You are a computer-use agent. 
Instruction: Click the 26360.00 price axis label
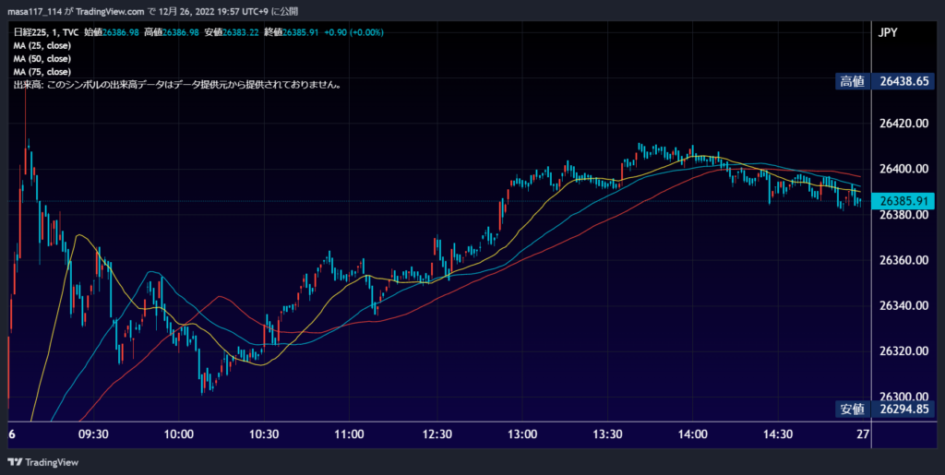tap(904, 261)
